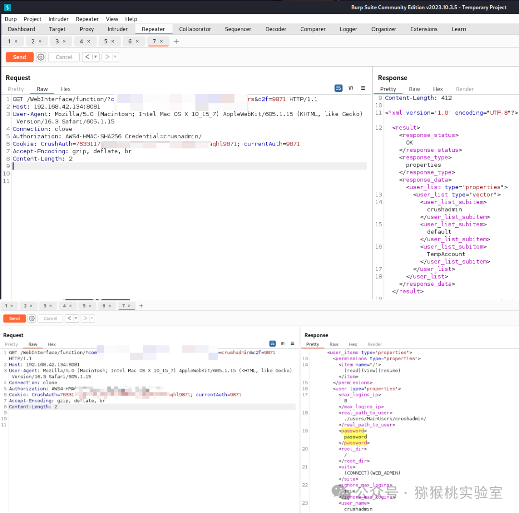Switch to the Proxy tab
The width and height of the screenshot is (519, 513).
coord(86,29)
